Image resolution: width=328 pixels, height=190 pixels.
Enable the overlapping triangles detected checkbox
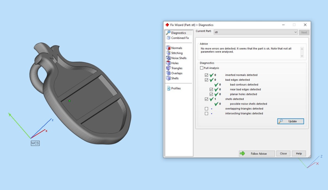(x=207, y=109)
